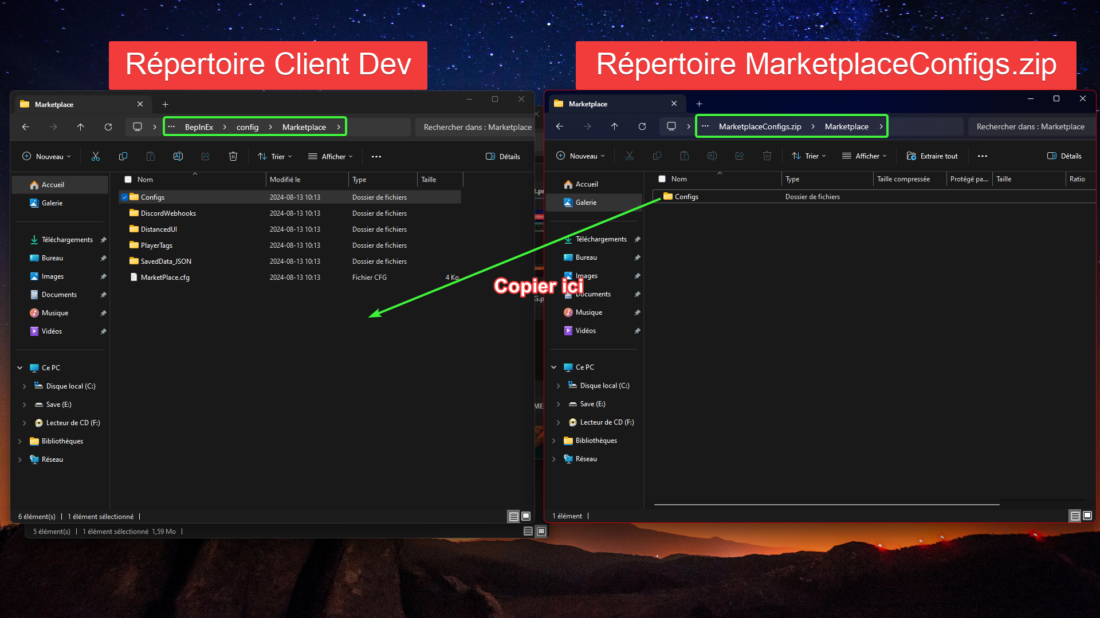
Task: Refresh the left Explorer window
Action: point(108,127)
